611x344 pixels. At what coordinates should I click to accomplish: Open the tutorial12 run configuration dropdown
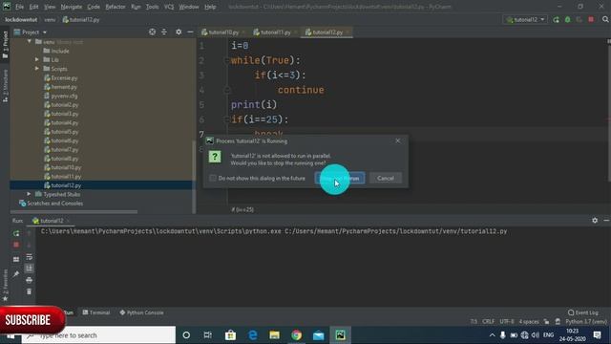525,19
